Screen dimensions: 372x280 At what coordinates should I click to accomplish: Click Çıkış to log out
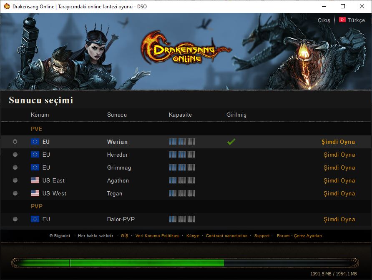(324, 20)
